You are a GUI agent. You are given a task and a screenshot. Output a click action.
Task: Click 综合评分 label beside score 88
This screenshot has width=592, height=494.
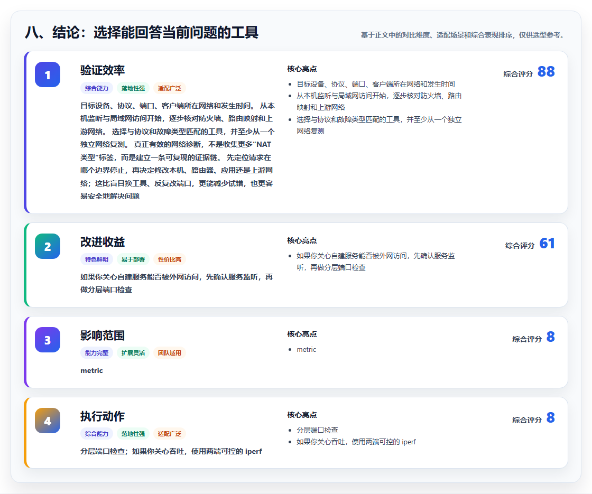coord(518,74)
